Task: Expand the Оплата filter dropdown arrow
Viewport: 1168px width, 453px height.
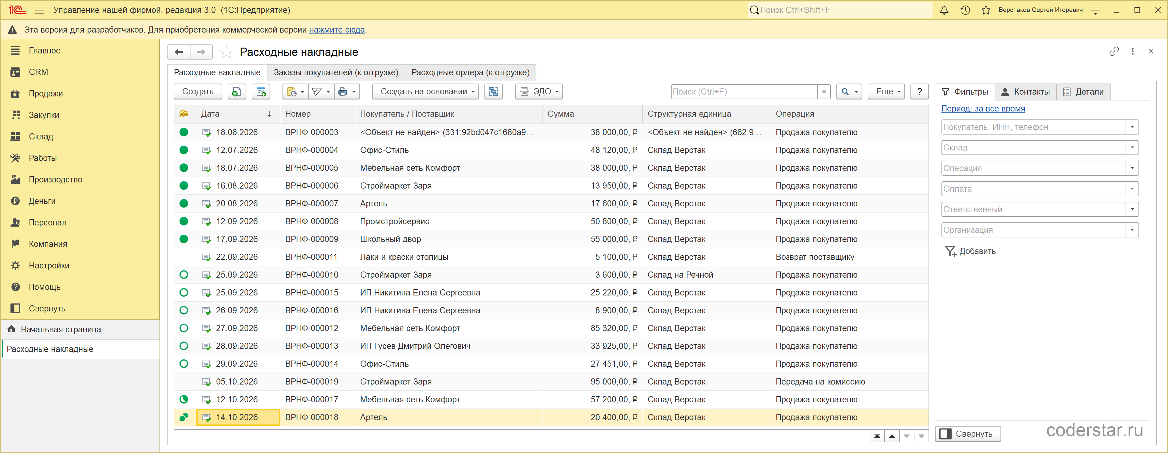Action: pos(1132,189)
